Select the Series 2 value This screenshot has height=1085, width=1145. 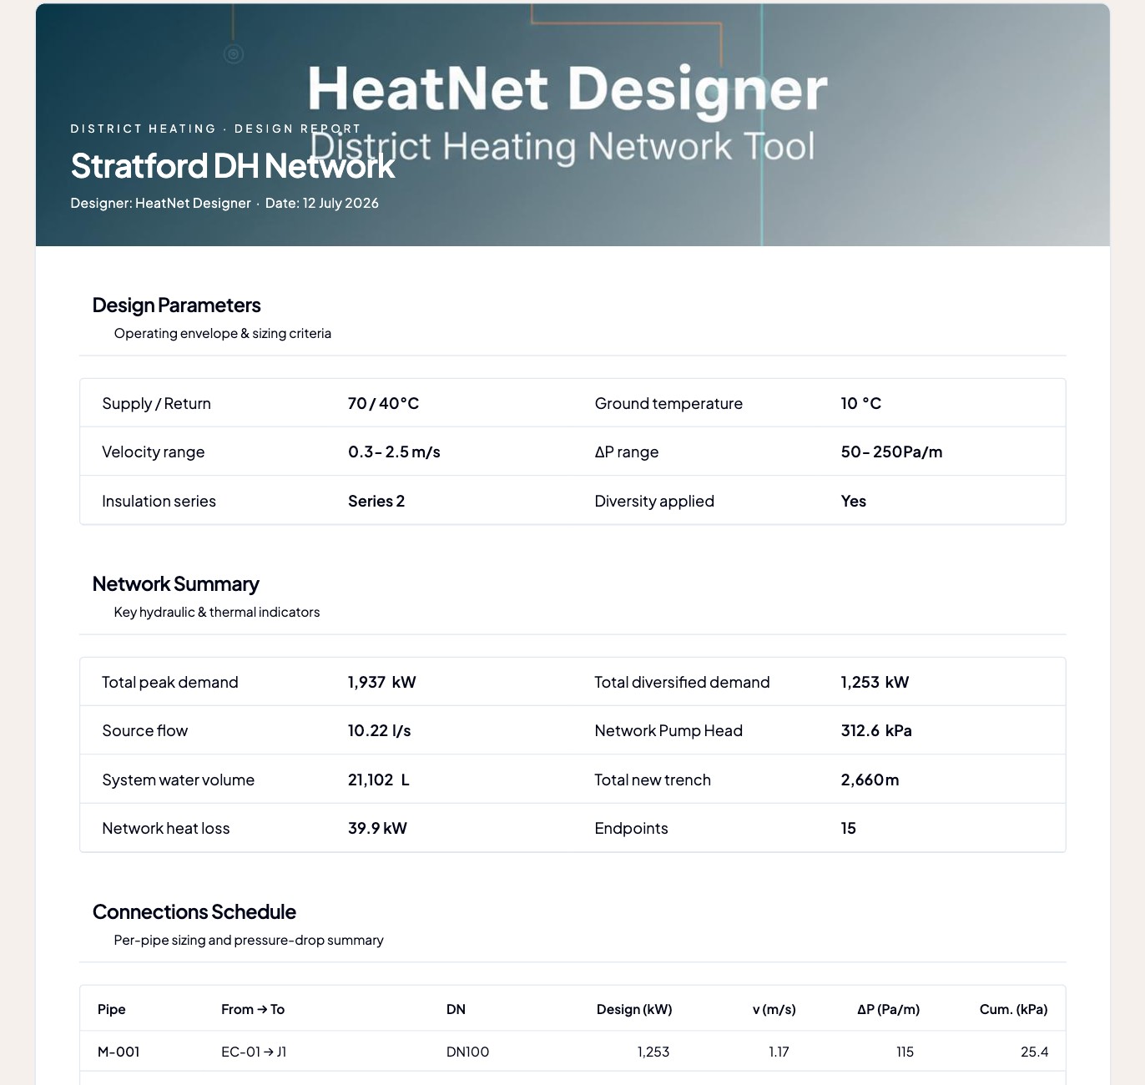pos(376,502)
